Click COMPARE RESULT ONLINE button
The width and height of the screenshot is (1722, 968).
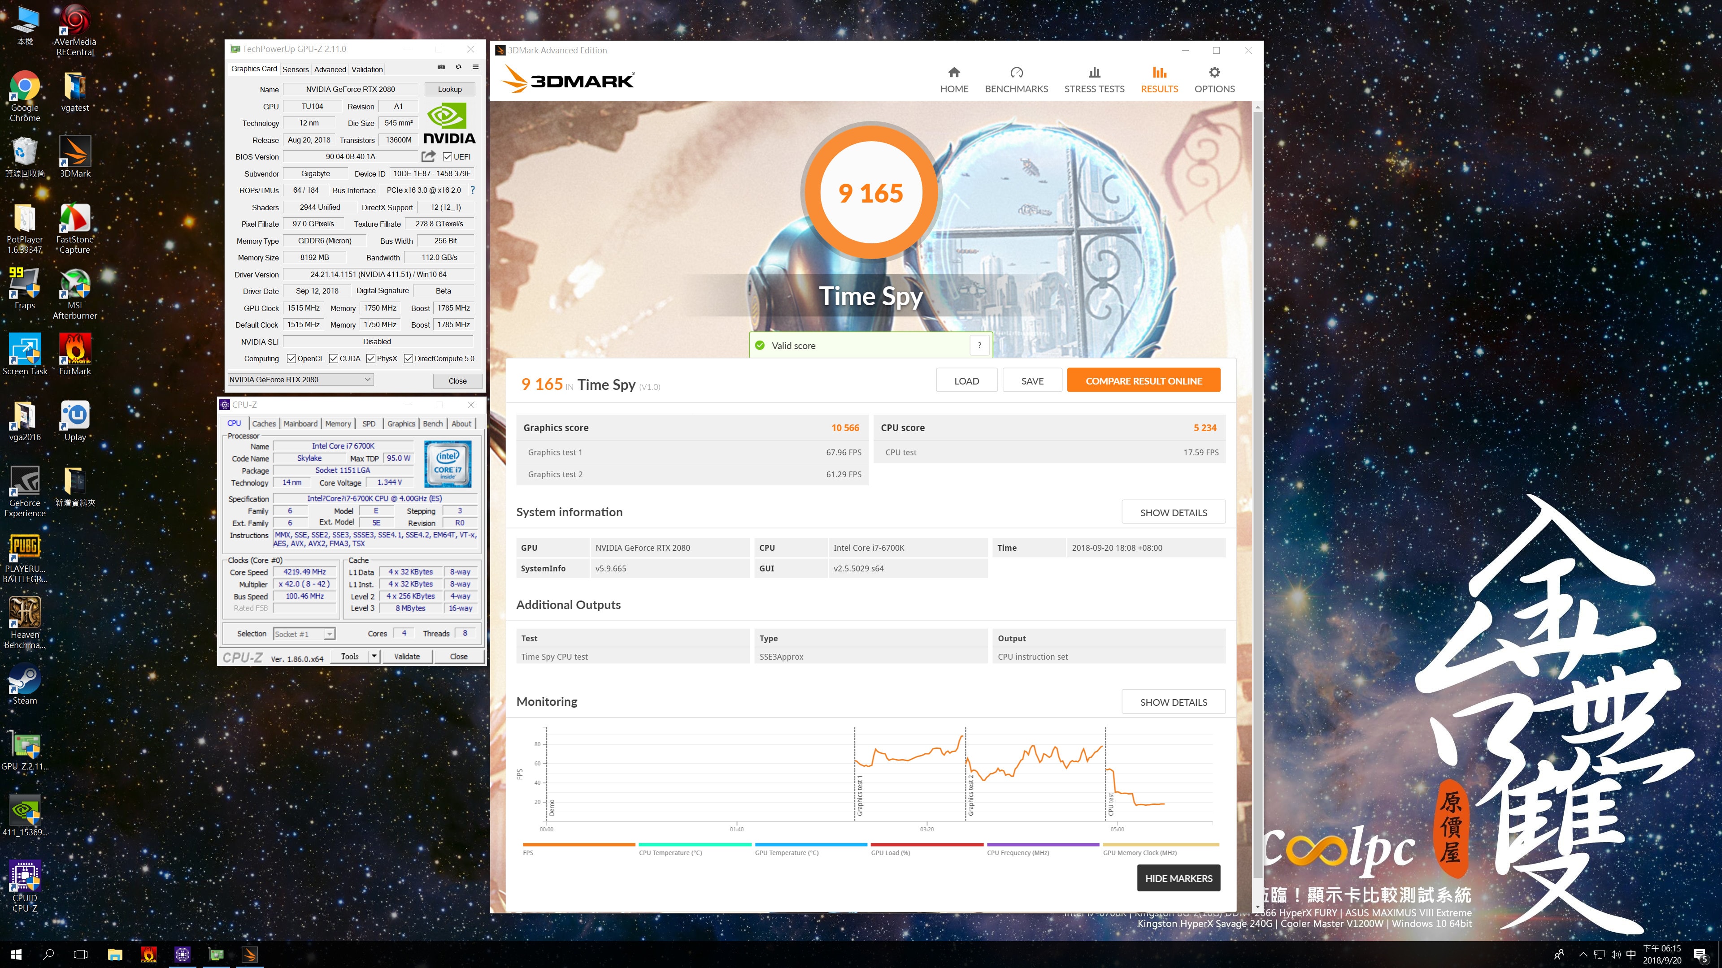1143,380
